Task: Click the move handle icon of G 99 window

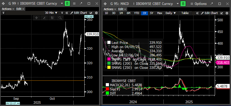Action: pyautogui.click(x=3, y=4)
